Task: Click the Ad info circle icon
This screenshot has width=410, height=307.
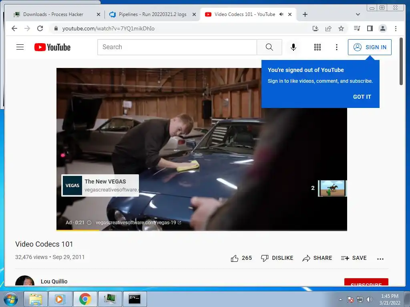Action: point(89,223)
